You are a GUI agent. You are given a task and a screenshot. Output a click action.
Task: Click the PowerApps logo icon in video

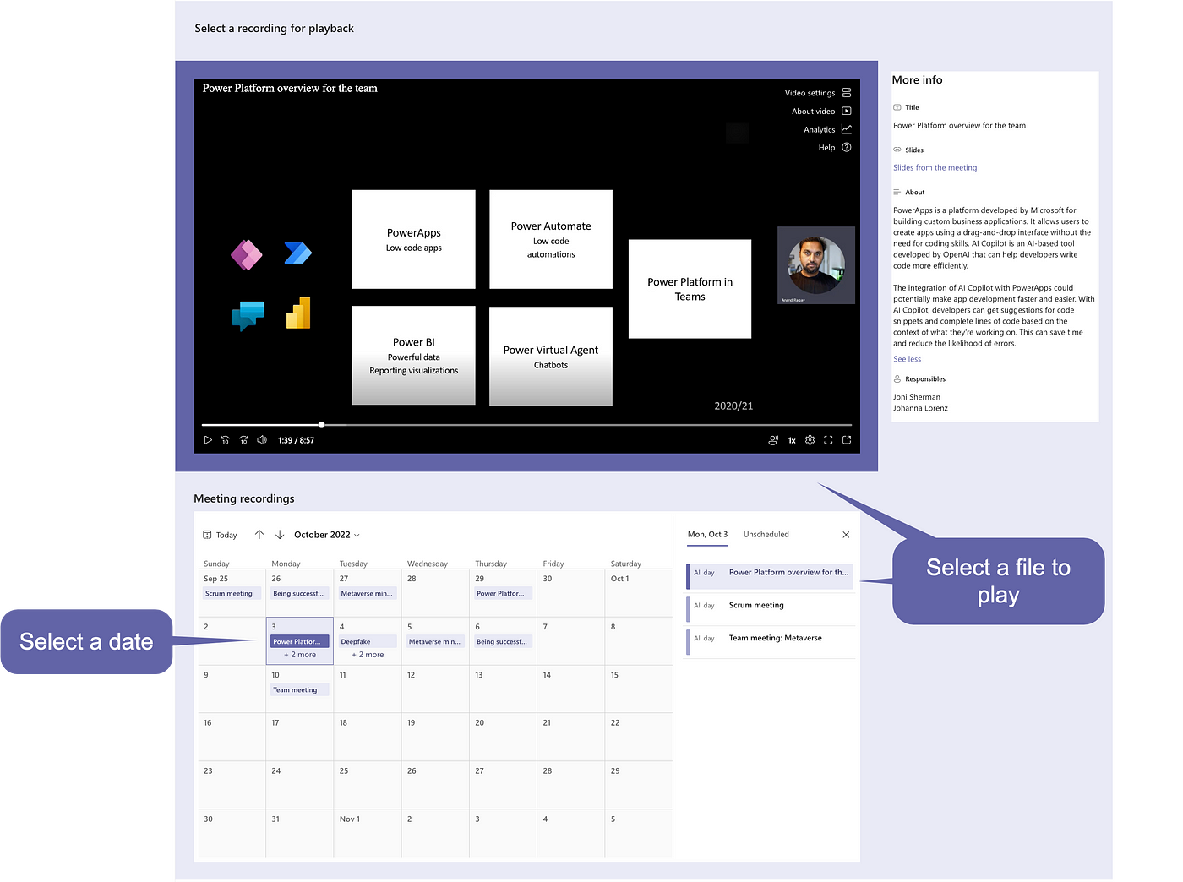[247, 254]
